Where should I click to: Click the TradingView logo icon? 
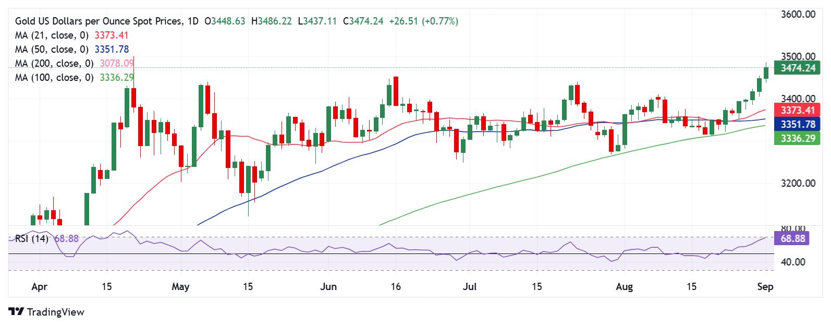pyautogui.click(x=16, y=312)
